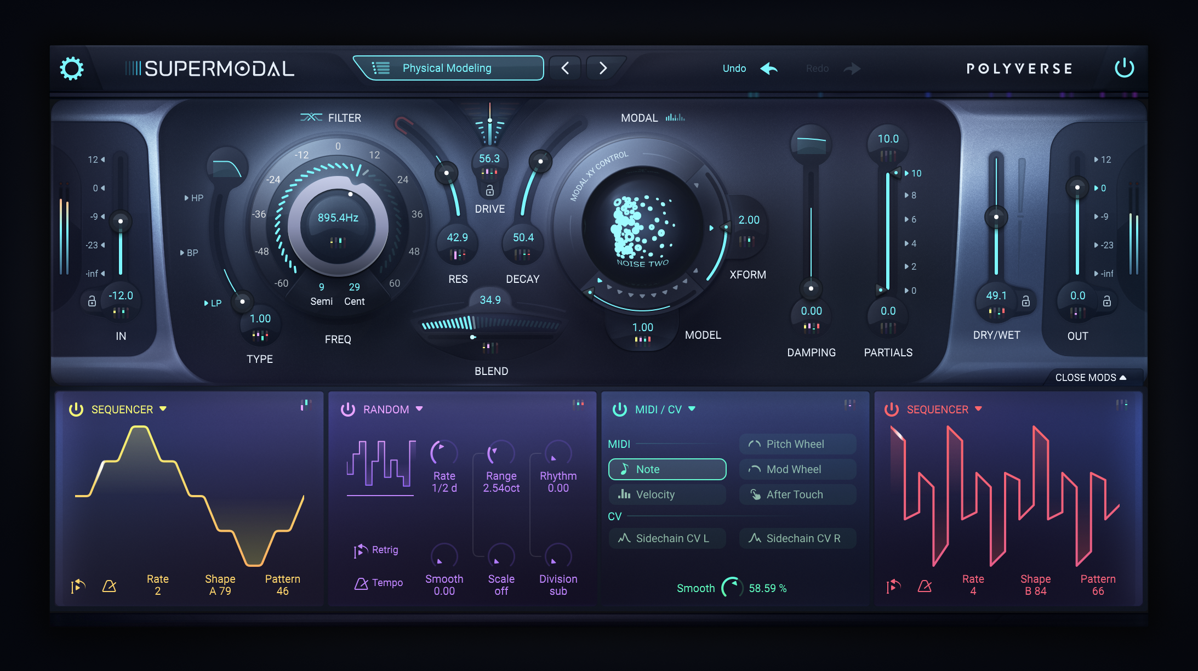Select the LP filter type
This screenshot has width=1198, height=671.
(213, 303)
